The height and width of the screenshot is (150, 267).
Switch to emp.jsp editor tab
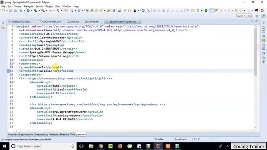(73, 22)
